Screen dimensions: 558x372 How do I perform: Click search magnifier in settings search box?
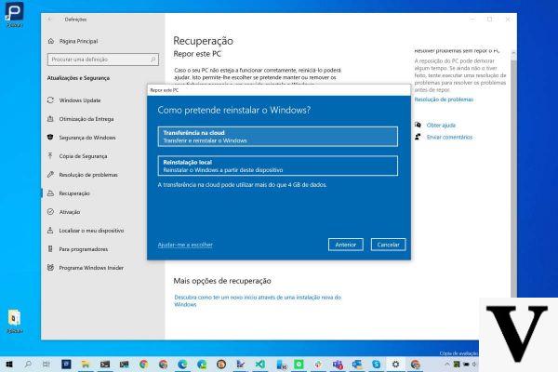153,60
